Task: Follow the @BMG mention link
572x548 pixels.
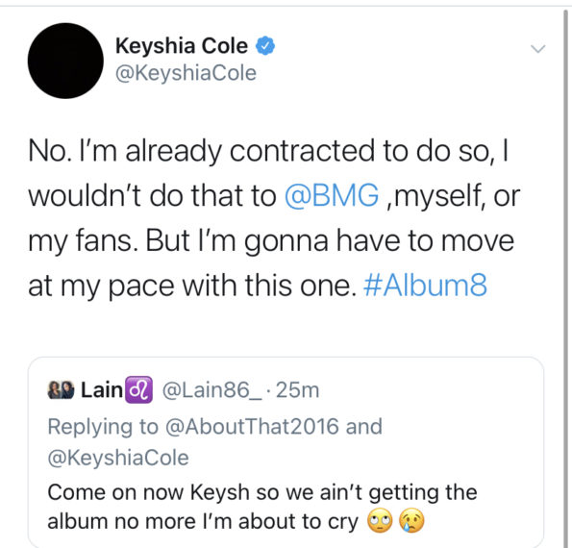Action: [x=332, y=196]
